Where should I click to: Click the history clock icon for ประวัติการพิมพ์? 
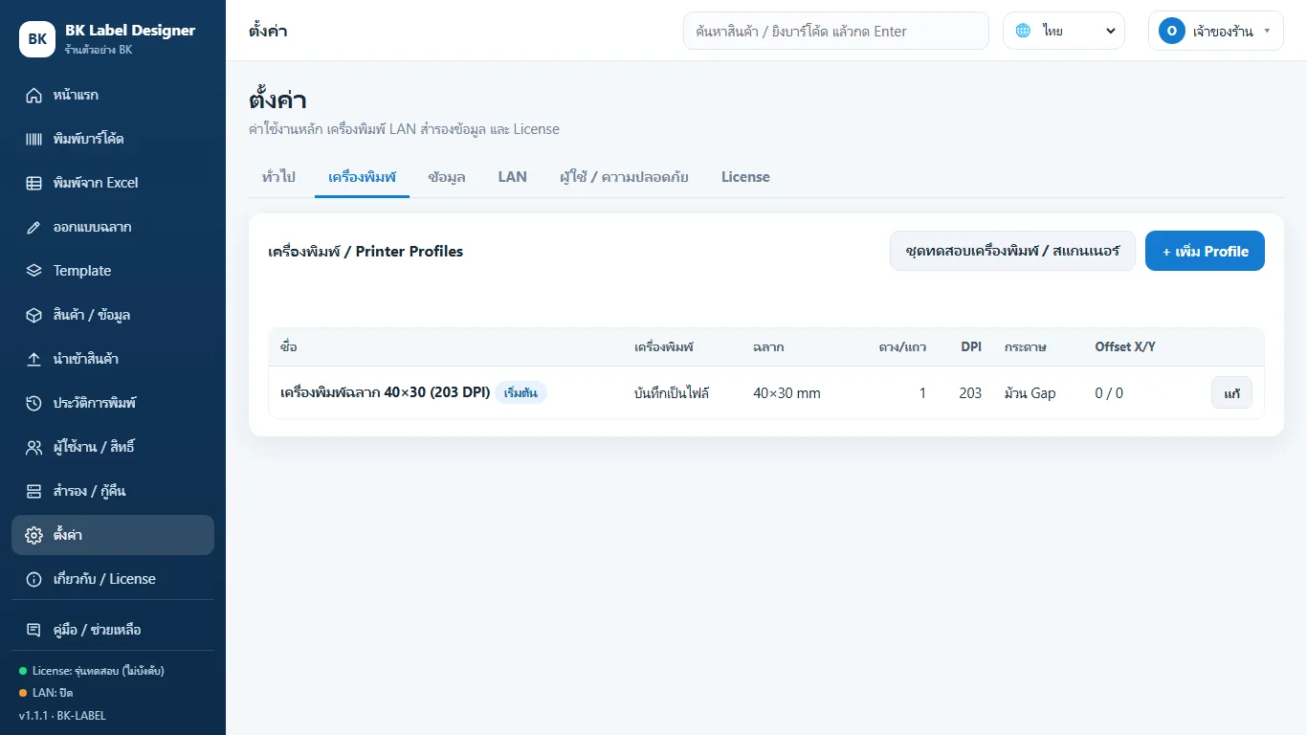34,403
